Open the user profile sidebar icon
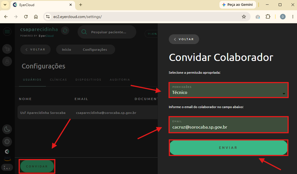Viewport: 297px width, 174px height. click(x=7, y=61)
